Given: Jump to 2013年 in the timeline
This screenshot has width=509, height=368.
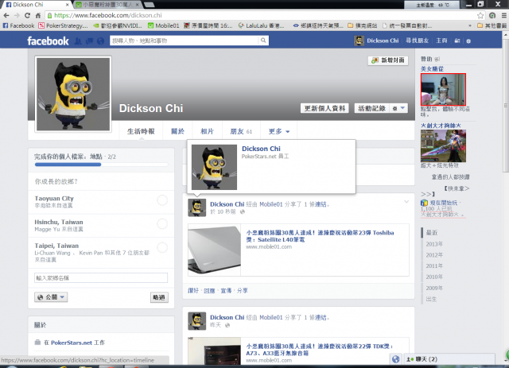Looking at the screenshot, I should pyautogui.click(x=434, y=244).
